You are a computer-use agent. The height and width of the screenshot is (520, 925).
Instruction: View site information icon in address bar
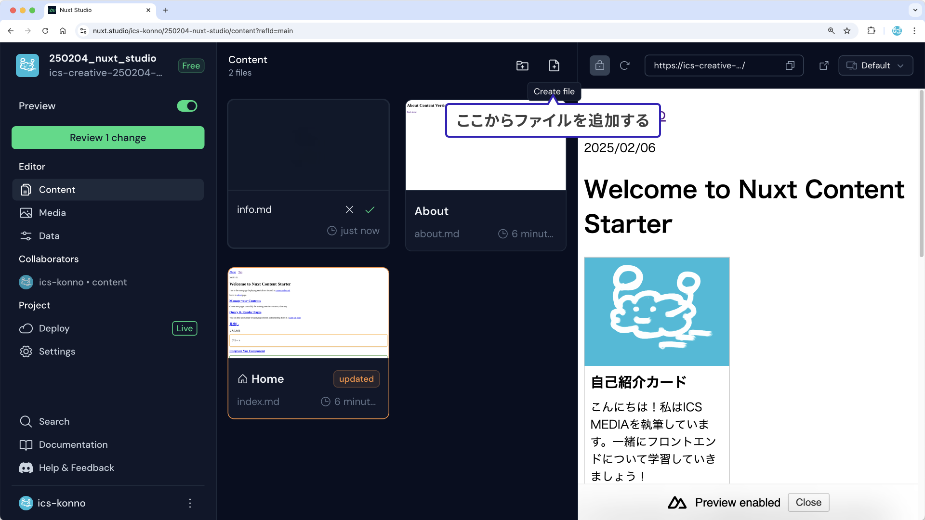click(83, 31)
